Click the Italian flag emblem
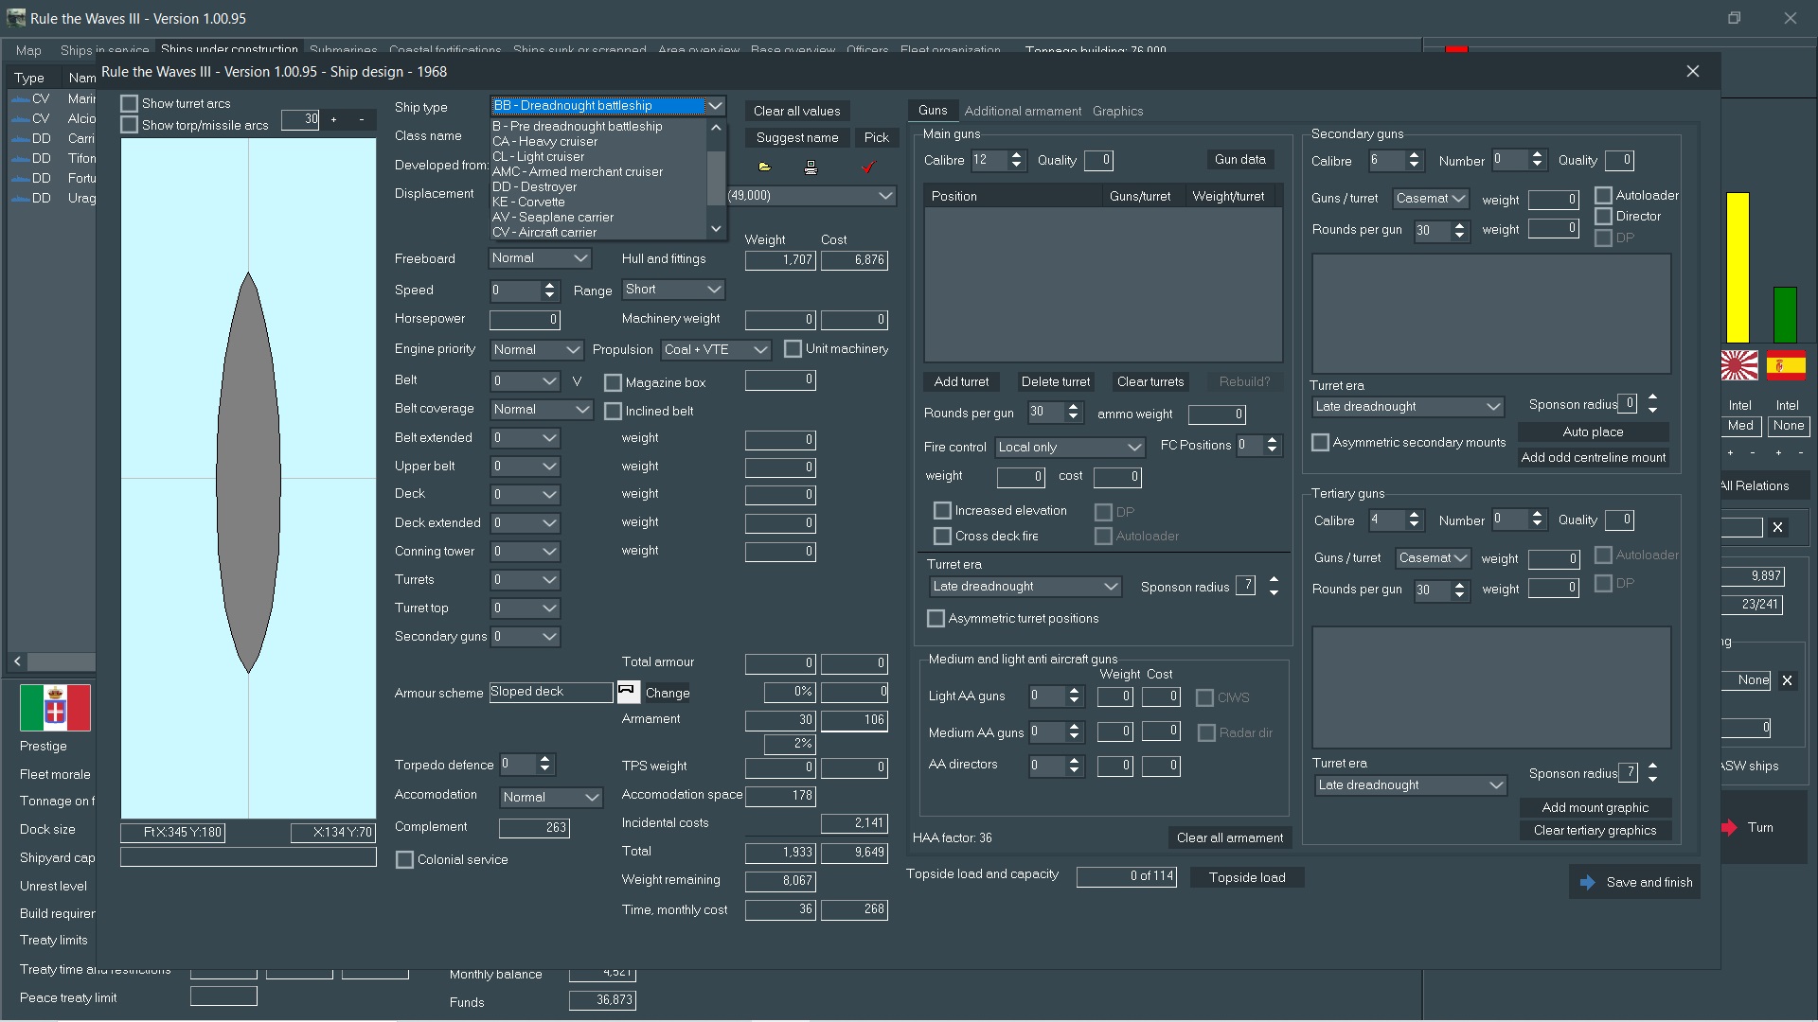1818x1022 pixels. [x=55, y=708]
